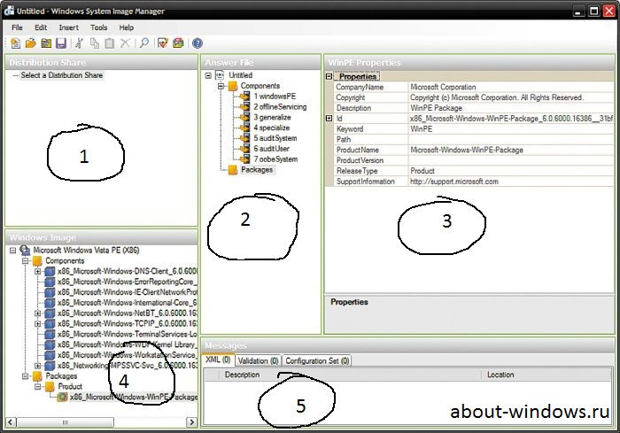620x433 pixels.
Task: Collapse Components in the Windows Image pane
Action: coord(26,261)
